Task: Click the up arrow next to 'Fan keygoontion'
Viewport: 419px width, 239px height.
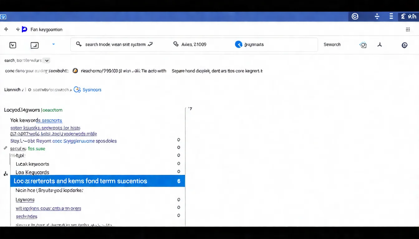Action: (6, 30)
